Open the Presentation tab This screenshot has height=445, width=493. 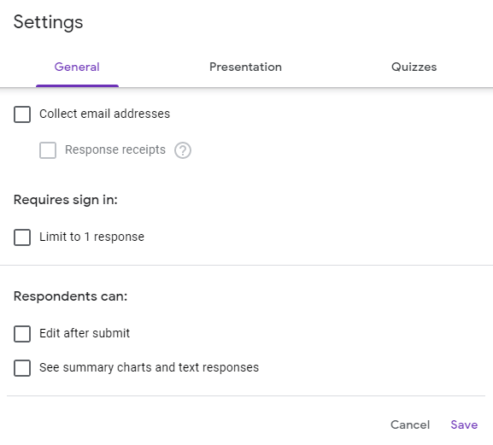click(245, 67)
